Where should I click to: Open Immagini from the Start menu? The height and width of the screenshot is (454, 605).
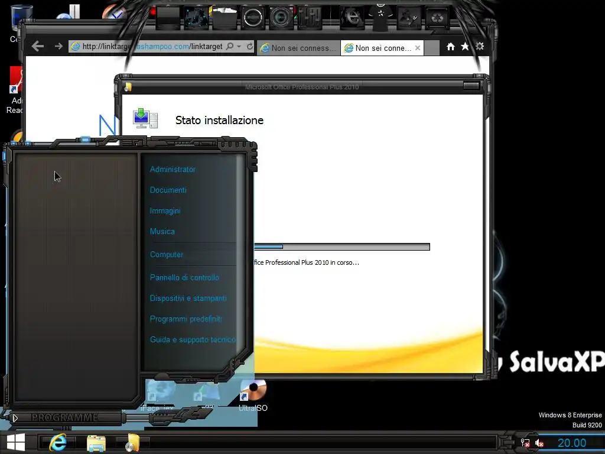[165, 211]
